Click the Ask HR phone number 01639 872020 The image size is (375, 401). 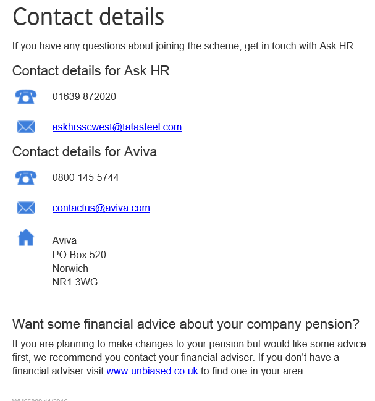click(x=84, y=96)
